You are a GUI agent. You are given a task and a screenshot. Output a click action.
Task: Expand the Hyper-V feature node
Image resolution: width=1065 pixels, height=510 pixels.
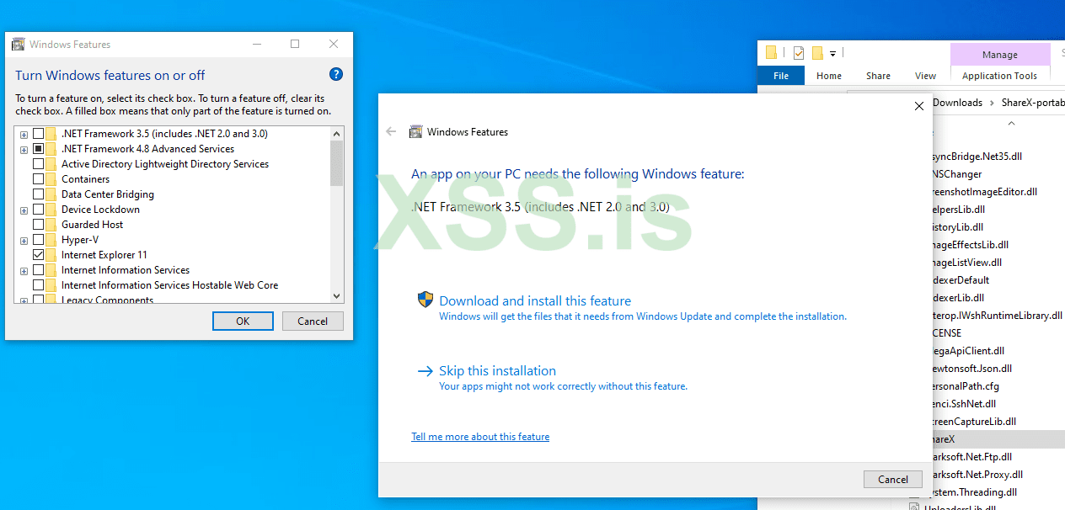pos(24,241)
